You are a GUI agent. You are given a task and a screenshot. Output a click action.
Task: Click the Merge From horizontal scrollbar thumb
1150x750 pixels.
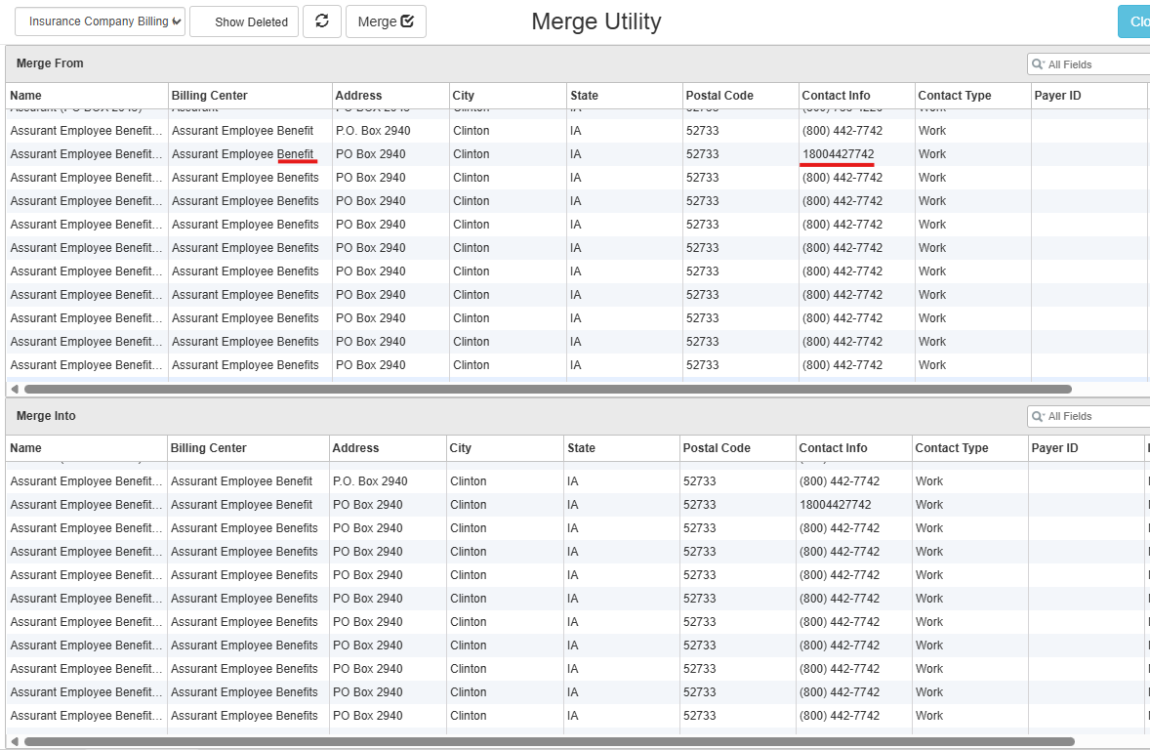click(x=548, y=389)
